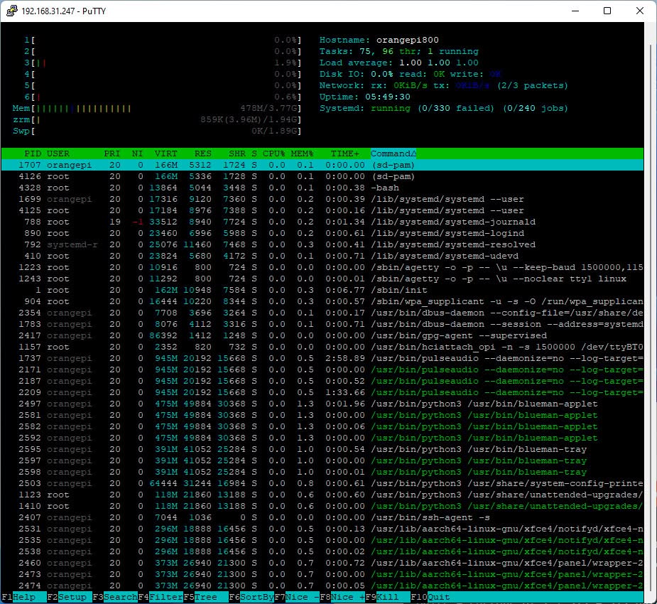Minimize the PuTTY window
Viewport: 657px width, 604px height.
pos(575,11)
